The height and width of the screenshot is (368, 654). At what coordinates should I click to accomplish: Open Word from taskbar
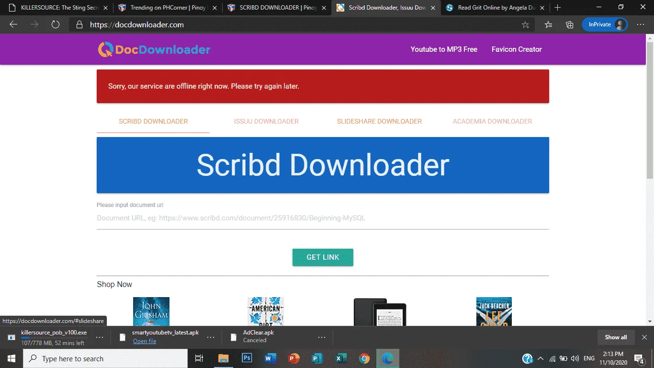(271, 358)
